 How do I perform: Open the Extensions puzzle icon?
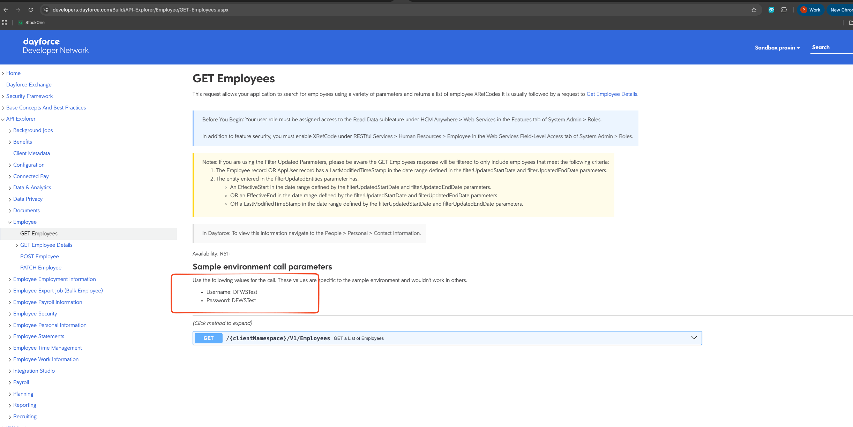tap(784, 10)
